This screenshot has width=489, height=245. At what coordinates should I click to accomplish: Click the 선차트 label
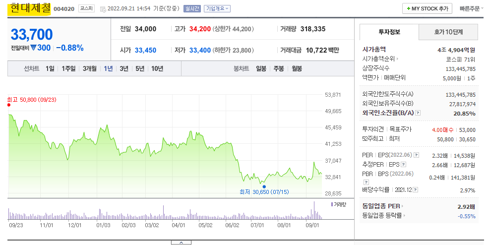(x=32, y=68)
